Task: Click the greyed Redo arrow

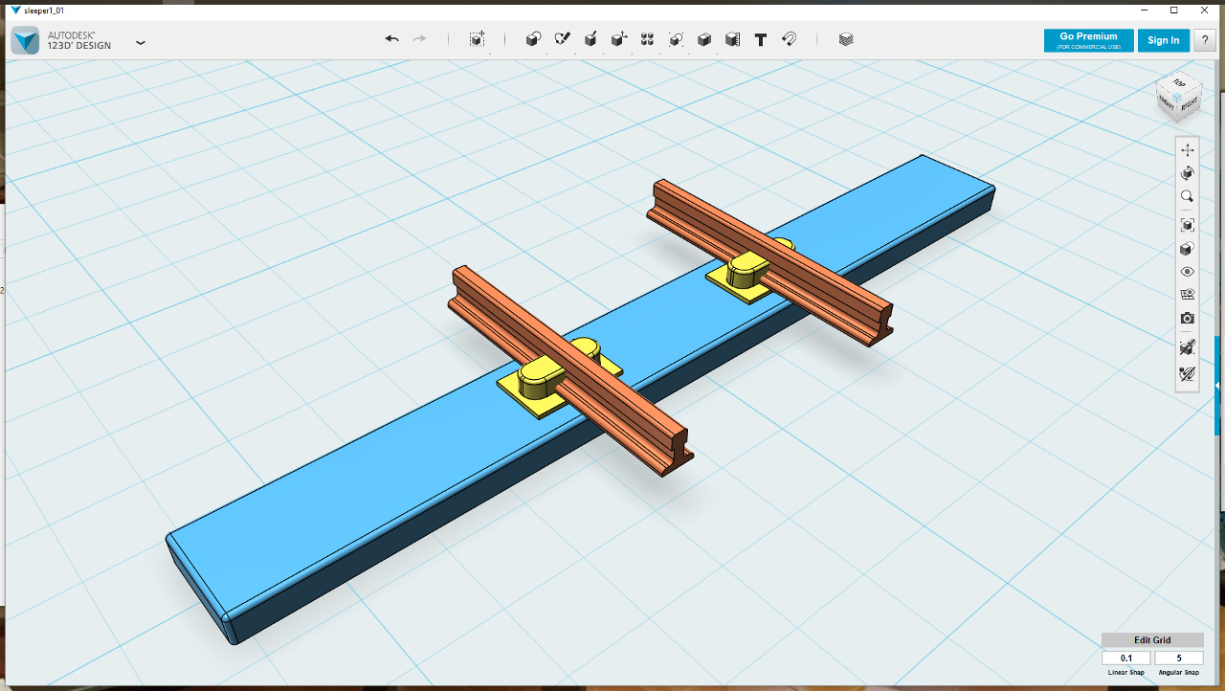Action: point(419,39)
